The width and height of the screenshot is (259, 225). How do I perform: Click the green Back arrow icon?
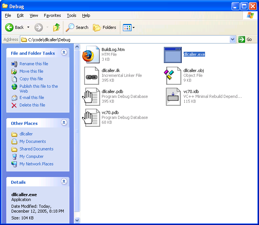9,27
